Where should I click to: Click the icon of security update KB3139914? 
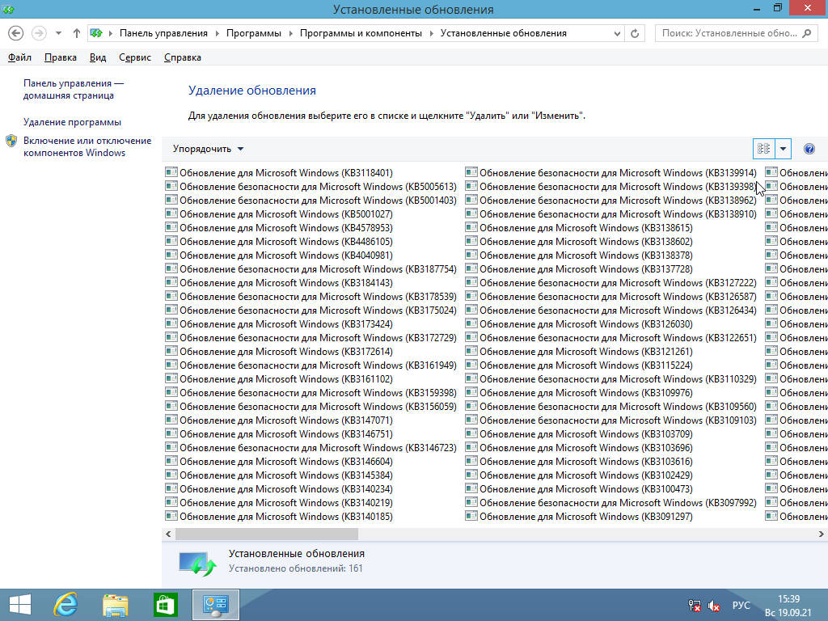coord(471,173)
